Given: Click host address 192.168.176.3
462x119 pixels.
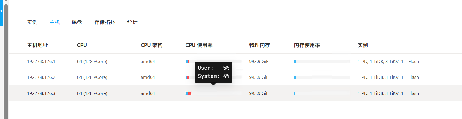Looking at the screenshot, I should (41, 93).
